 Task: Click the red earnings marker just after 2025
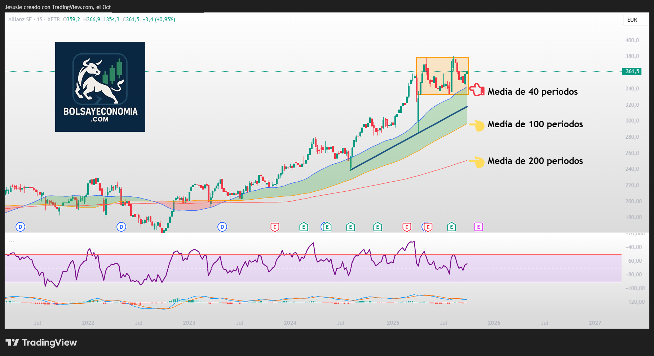point(407,227)
